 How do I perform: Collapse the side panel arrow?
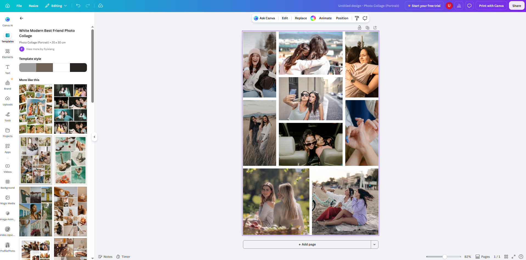click(x=94, y=137)
